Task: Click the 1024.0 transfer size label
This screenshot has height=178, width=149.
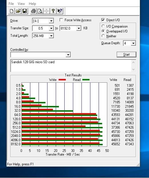Action: point(16,132)
